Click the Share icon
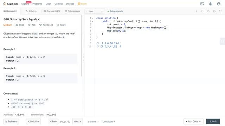The image size is (225, 126). pos(58,25)
